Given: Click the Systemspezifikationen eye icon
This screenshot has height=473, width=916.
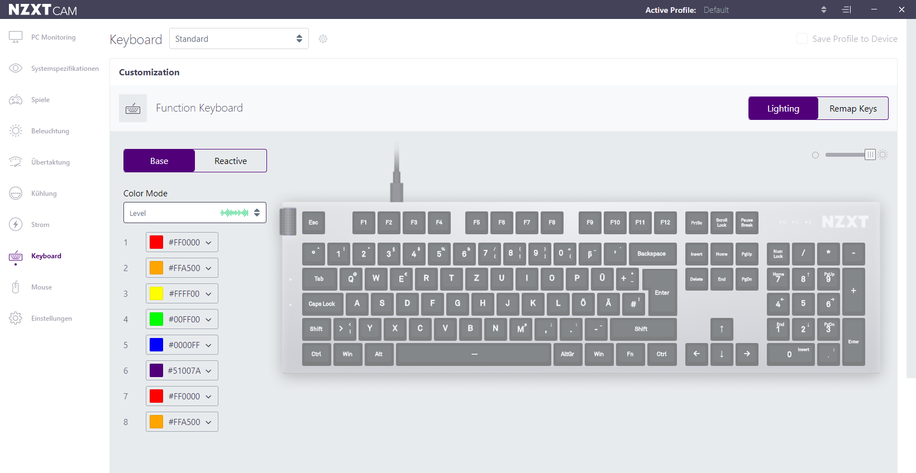Looking at the screenshot, I should tap(16, 68).
